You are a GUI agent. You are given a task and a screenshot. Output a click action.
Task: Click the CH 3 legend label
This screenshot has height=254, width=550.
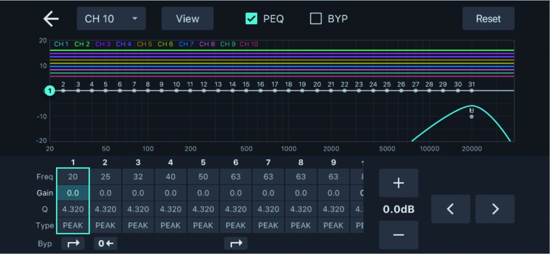(103, 44)
